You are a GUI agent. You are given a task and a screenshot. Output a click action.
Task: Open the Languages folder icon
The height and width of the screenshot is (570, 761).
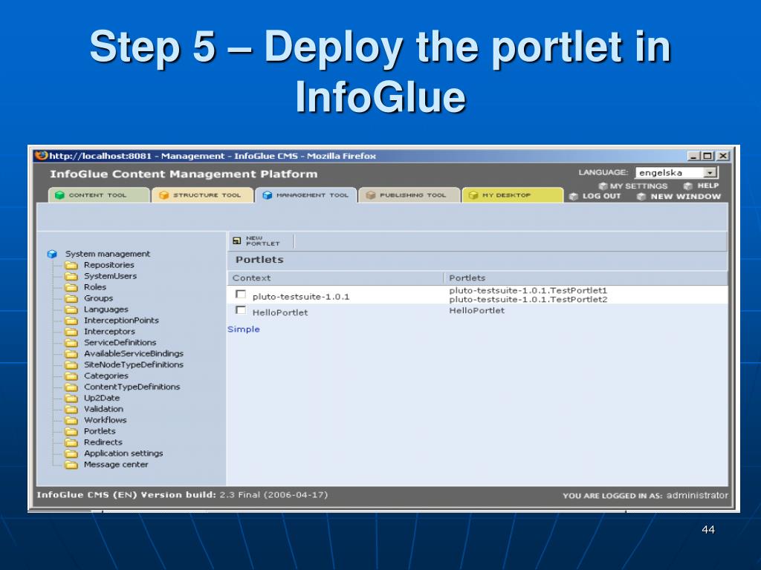(71, 309)
